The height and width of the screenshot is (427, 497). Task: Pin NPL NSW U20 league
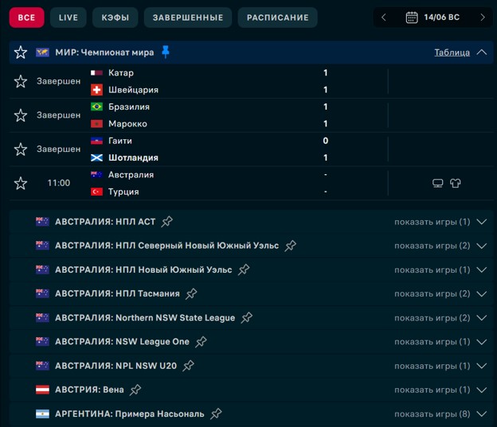188,366
